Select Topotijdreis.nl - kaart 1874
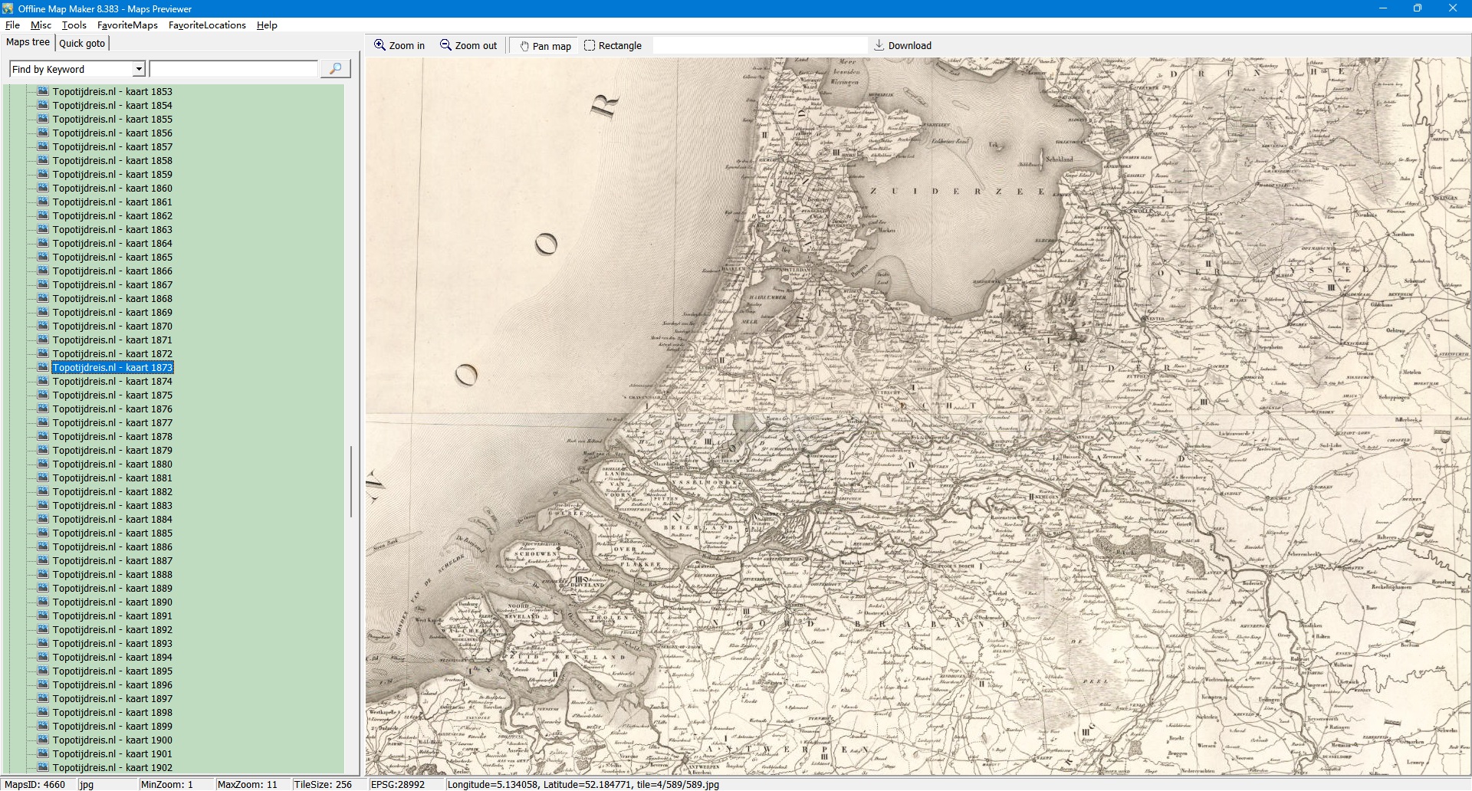Image resolution: width=1472 pixels, height=791 pixels. pos(112,381)
